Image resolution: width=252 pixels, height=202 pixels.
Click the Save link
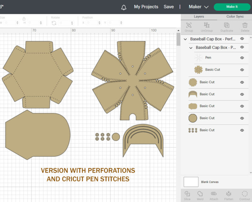click(x=169, y=7)
